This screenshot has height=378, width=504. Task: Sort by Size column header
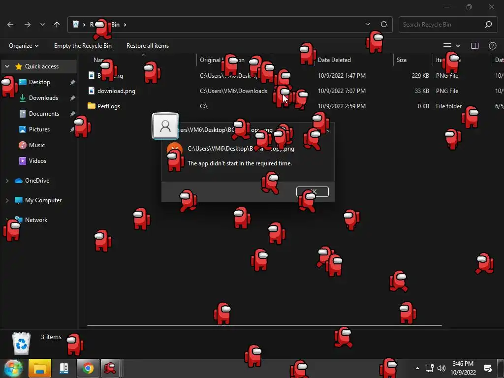pyautogui.click(x=402, y=60)
